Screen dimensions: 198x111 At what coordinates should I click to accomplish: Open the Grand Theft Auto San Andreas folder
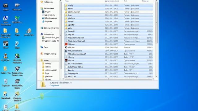(x=6, y=33)
